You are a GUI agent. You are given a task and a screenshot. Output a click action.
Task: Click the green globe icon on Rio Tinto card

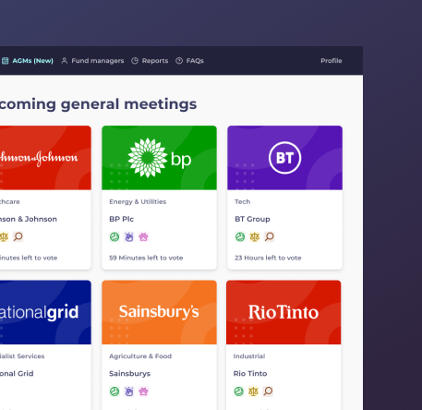click(239, 392)
